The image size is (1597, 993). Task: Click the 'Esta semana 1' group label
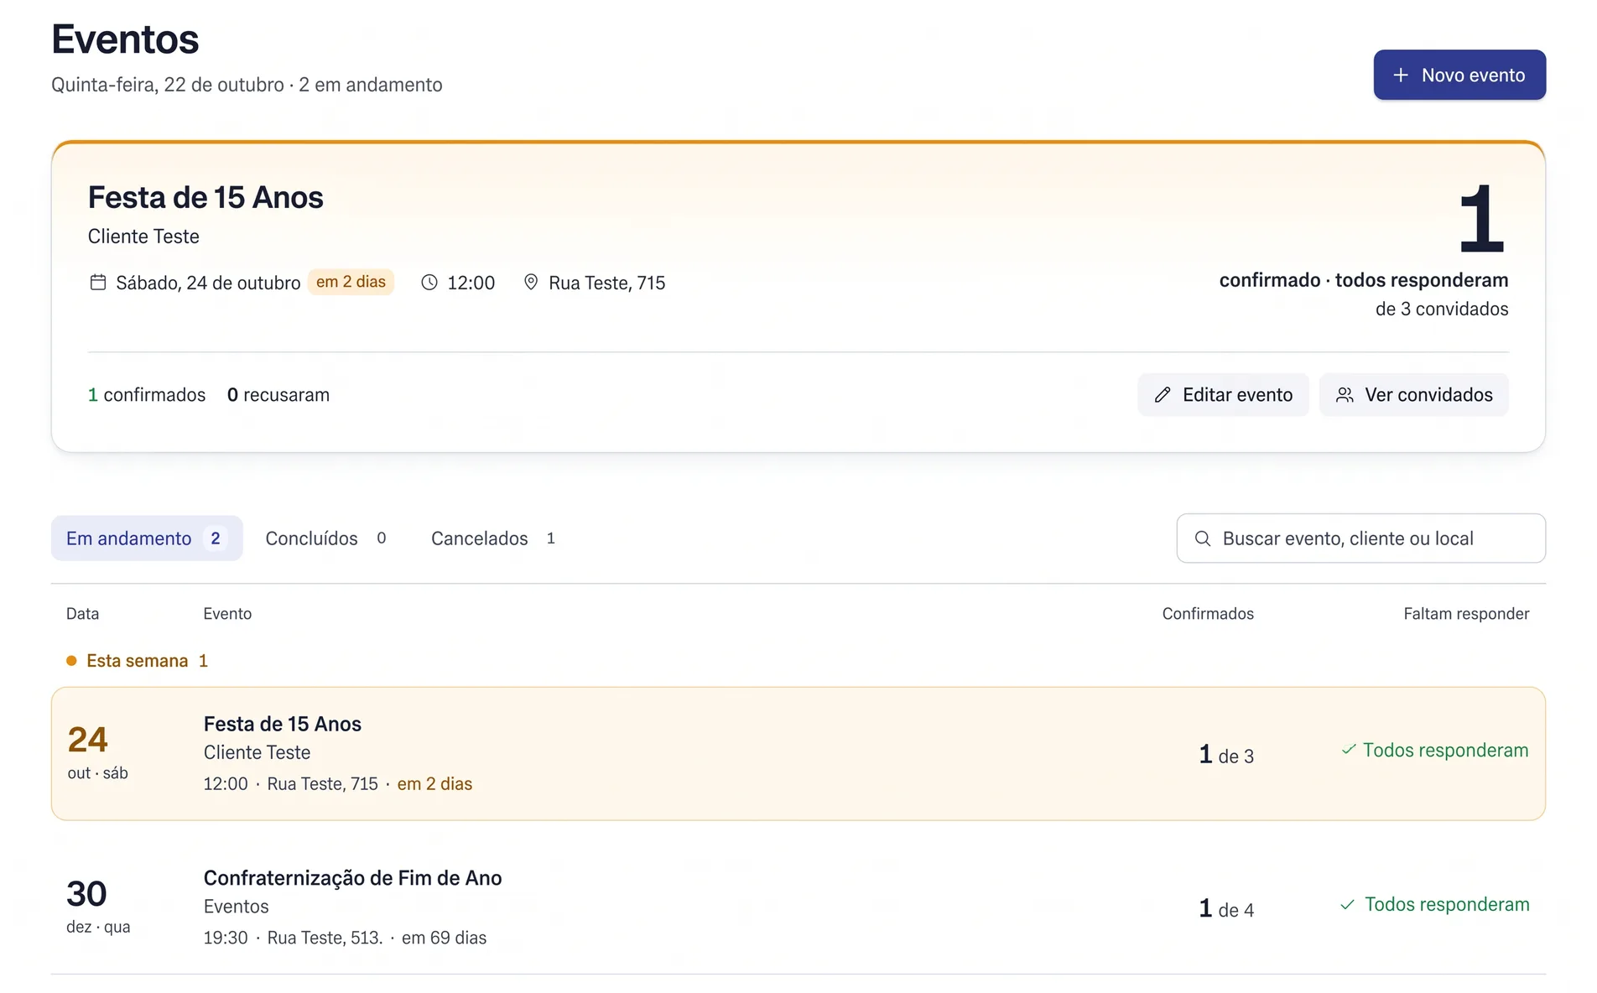point(147,661)
